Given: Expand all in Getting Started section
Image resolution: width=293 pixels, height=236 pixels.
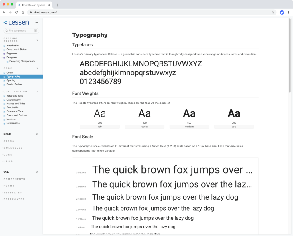Looking at the screenshot, I should pyautogui.click(x=37, y=40).
